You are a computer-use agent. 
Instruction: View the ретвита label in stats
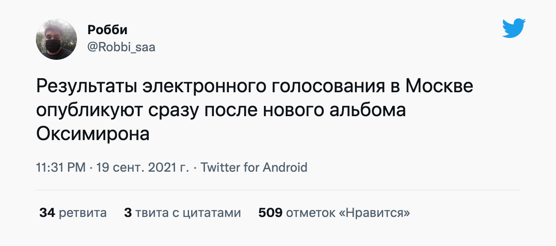(83, 213)
